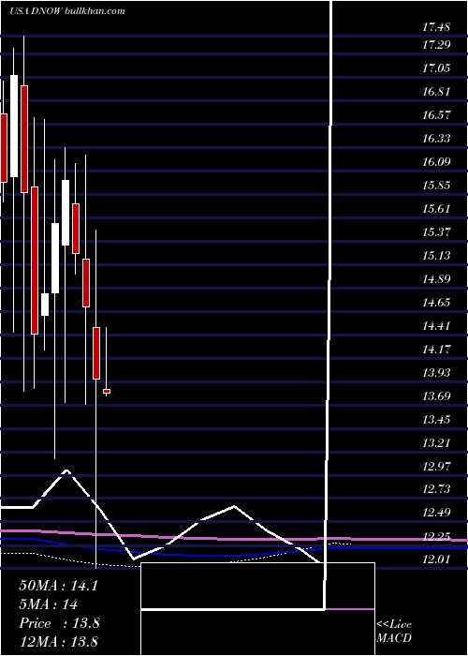Select the 12.97 price axis label
The height and width of the screenshot is (656, 468).
click(x=436, y=466)
